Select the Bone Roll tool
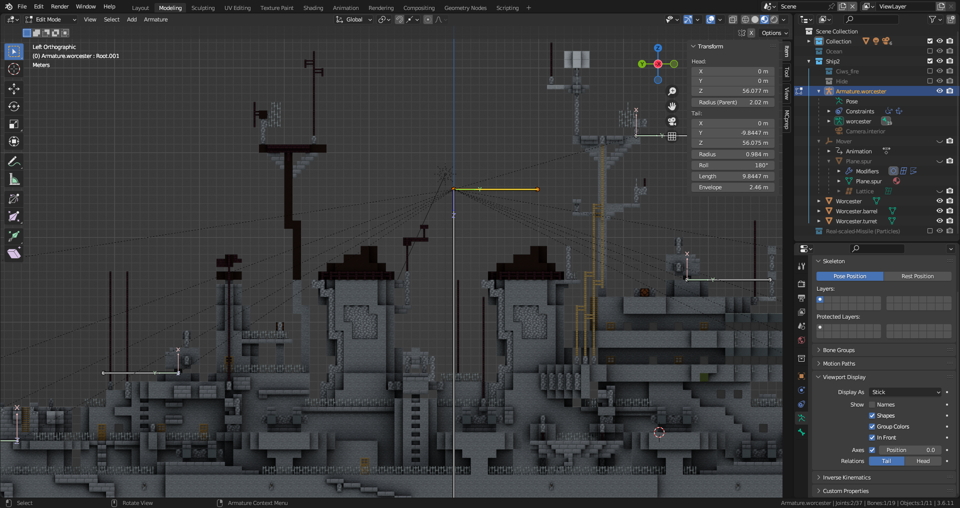The height and width of the screenshot is (508, 960). 14,199
